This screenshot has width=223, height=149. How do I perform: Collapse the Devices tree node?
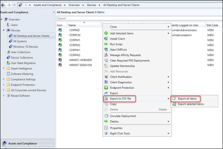[x=4, y=30]
